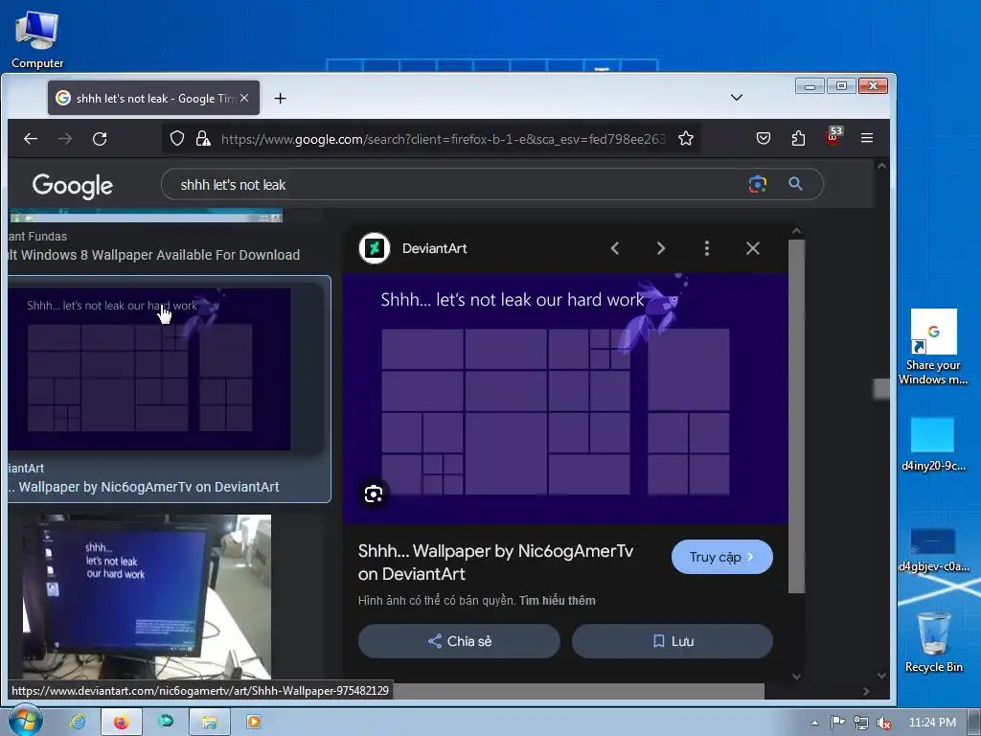Click the Show desktop strip on the taskbar

pyautogui.click(x=974, y=723)
